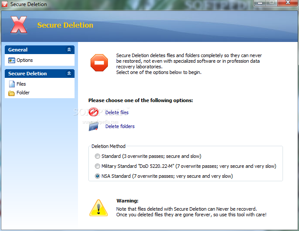Click the yellow Folder icon in sidebar
Image resolution: width=299 pixels, height=231 pixels.
click(x=11, y=93)
